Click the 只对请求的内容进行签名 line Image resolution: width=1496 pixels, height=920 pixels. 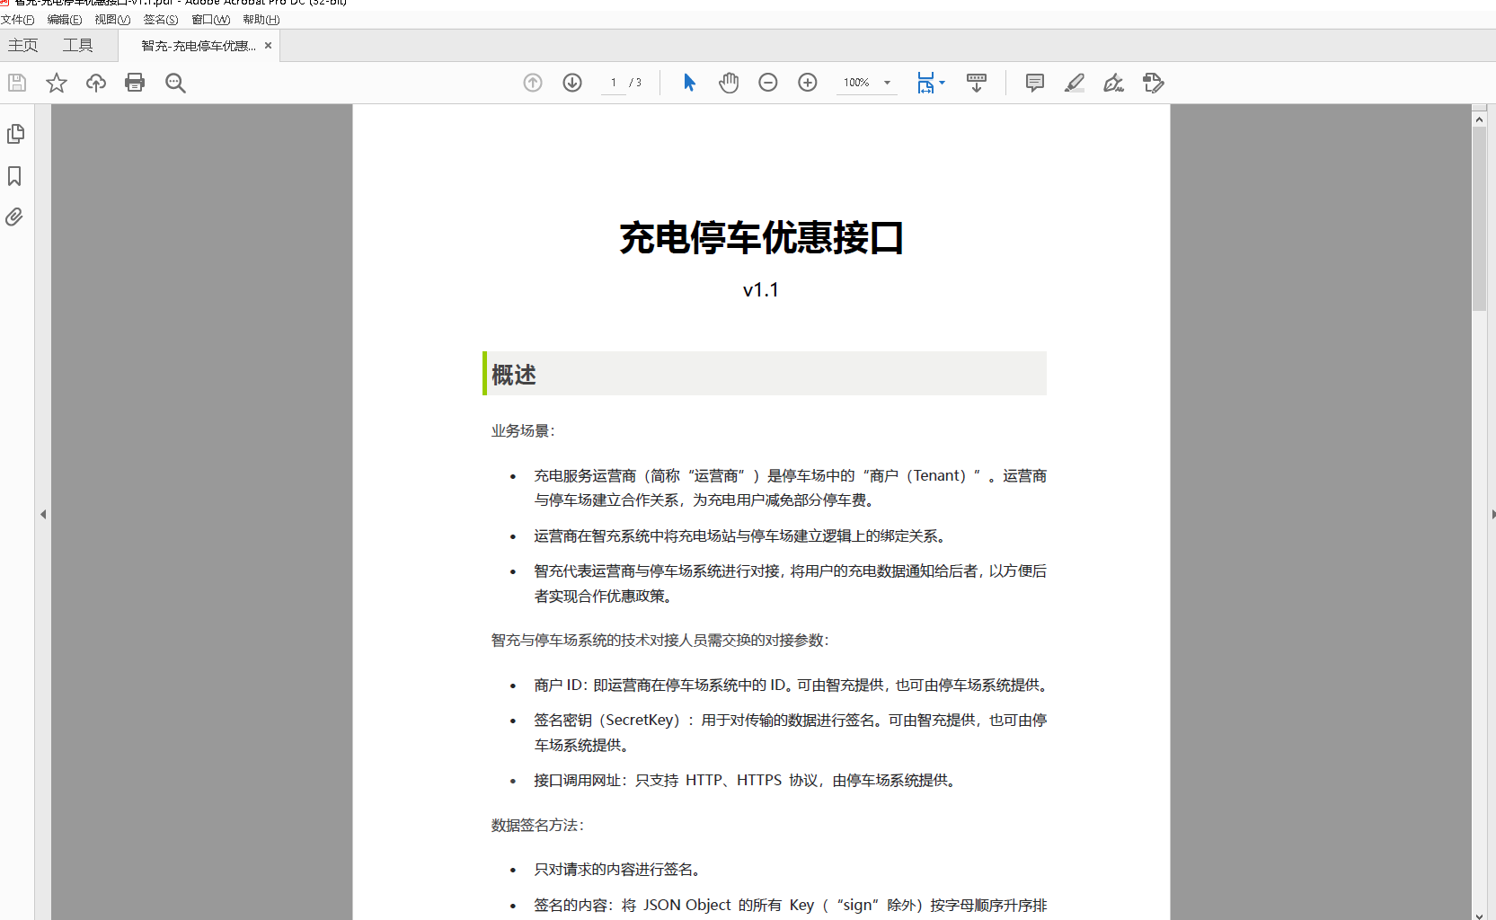tap(618, 869)
